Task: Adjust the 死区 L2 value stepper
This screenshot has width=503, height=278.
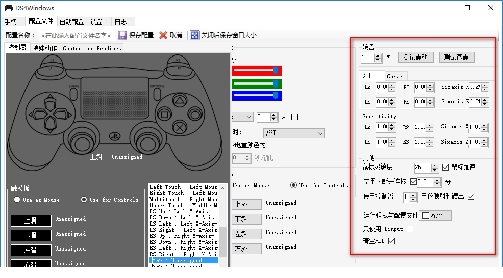Action: (x=392, y=87)
